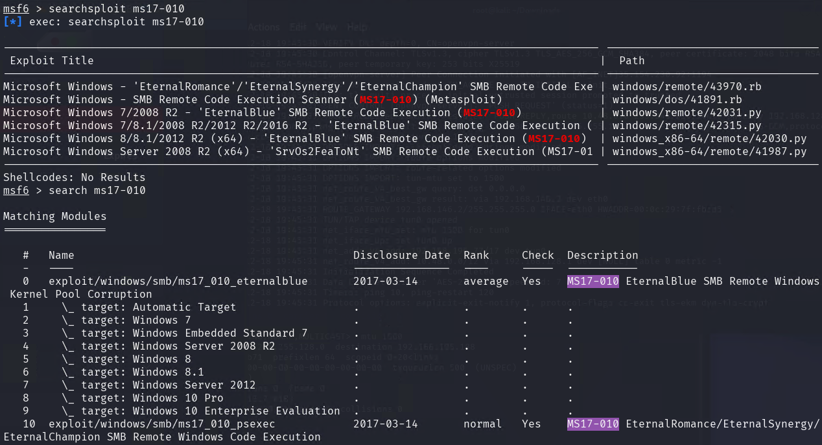Open the faint Help menu behind terminal
This screenshot has height=445, width=822.
[x=357, y=27]
